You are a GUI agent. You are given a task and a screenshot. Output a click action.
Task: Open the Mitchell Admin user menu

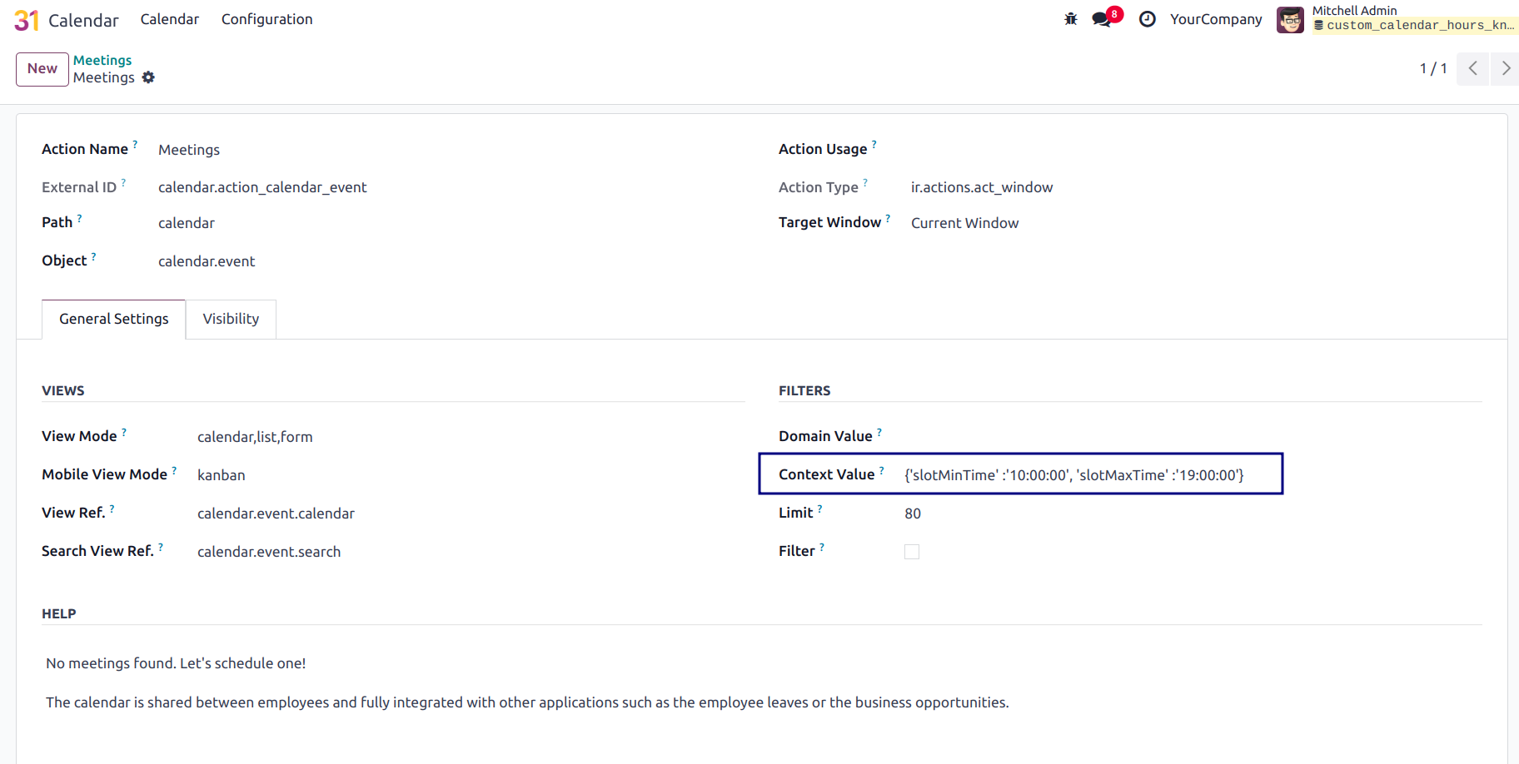[1397, 19]
